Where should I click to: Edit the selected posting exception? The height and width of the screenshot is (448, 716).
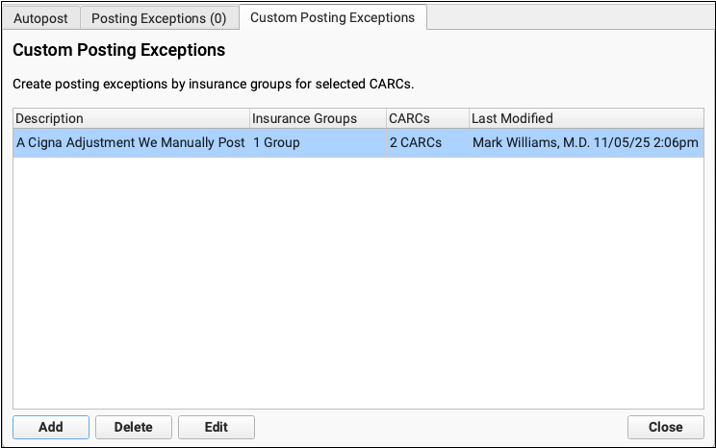pyautogui.click(x=217, y=427)
